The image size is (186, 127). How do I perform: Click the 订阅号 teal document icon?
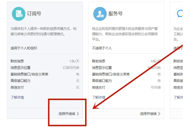tap(19, 14)
